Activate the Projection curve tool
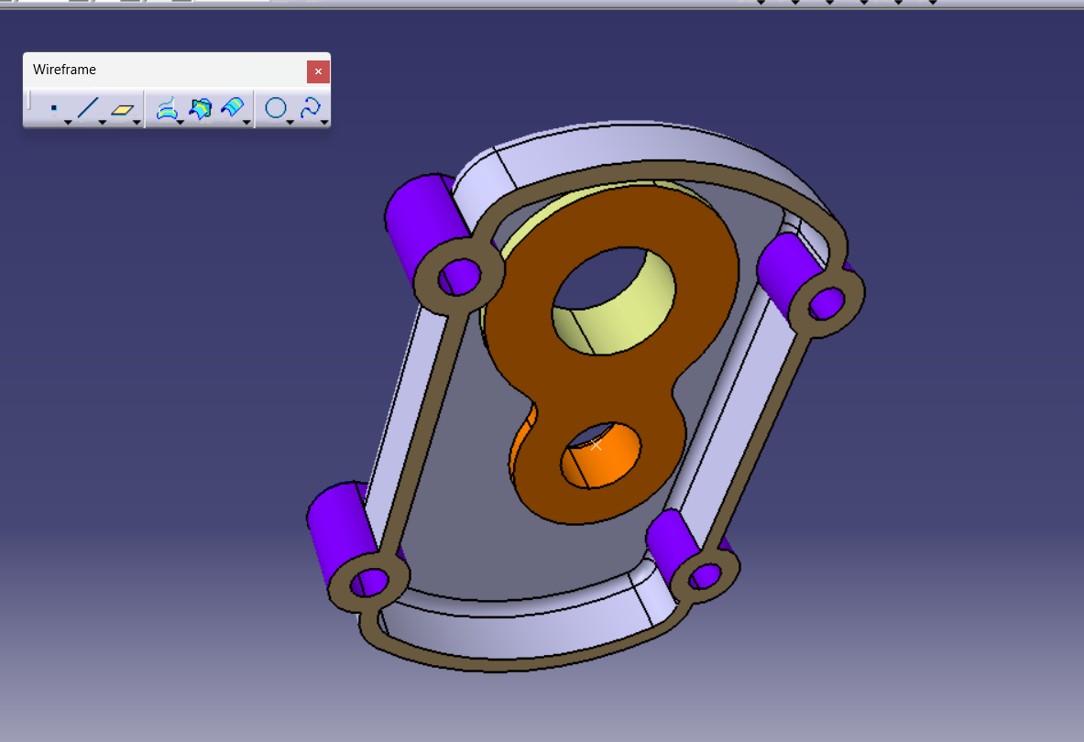This screenshot has width=1084, height=742. [x=167, y=108]
